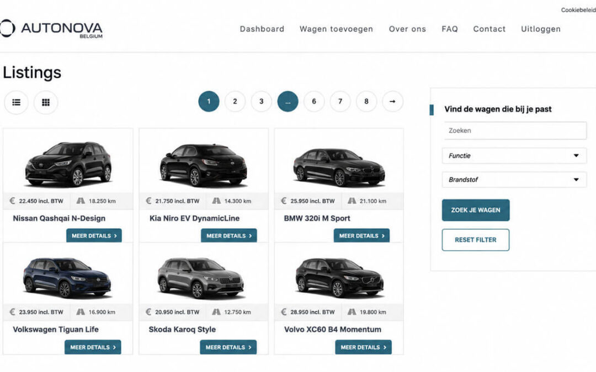This screenshot has height=372, width=596.
Task: Click title Volkswagen Tiguan Life
Action: [x=56, y=330]
